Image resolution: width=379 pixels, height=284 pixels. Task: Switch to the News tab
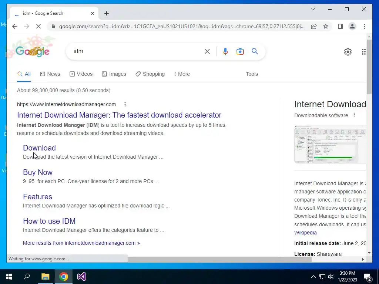(50, 74)
